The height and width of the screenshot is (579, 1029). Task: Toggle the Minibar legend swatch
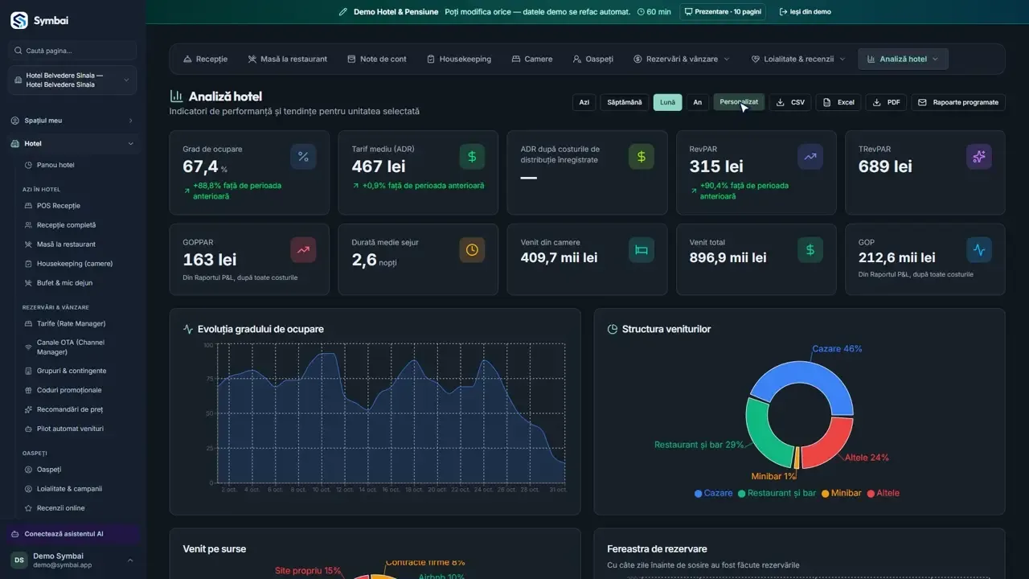click(825, 493)
